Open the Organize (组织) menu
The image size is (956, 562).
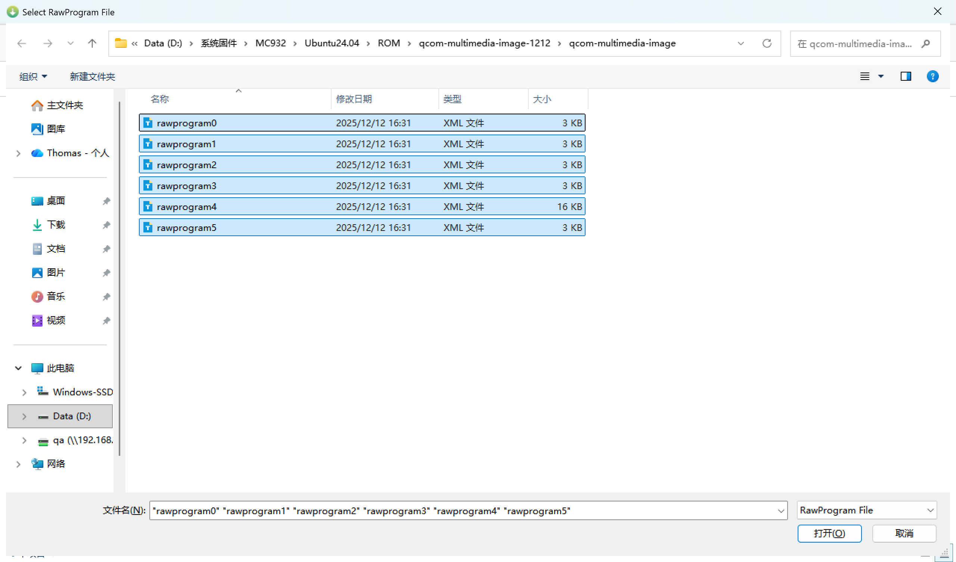pyautogui.click(x=33, y=77)
